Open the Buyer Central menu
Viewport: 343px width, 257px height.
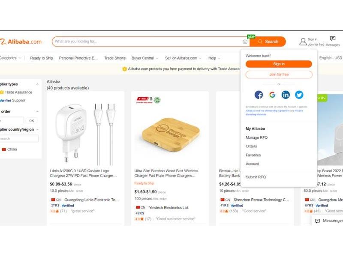[143, 58]
